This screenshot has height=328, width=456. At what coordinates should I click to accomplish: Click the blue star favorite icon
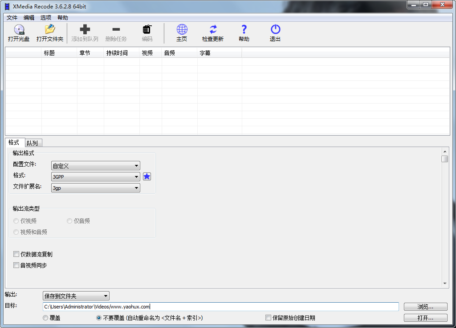tap(147, 176)
